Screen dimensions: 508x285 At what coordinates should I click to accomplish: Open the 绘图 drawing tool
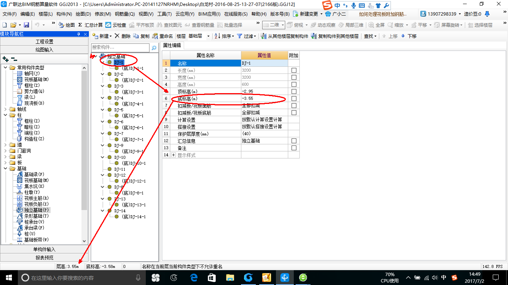(x=67, y=25)
